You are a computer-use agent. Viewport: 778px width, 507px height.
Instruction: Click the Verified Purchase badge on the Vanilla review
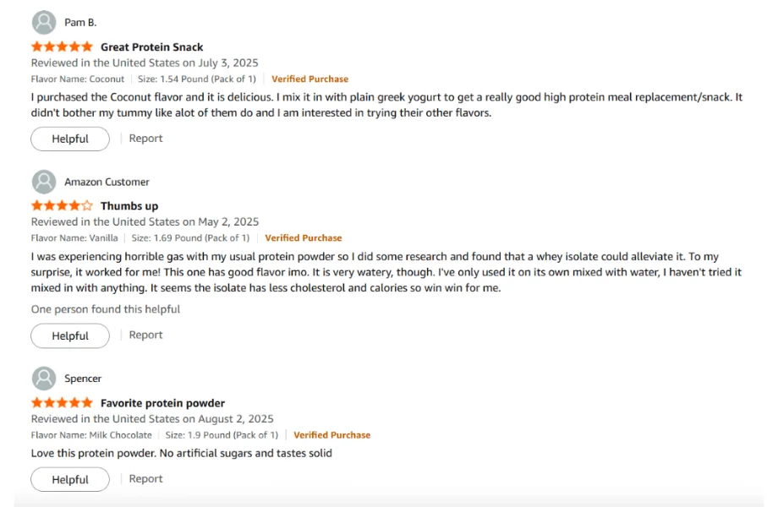coord(303,237)
